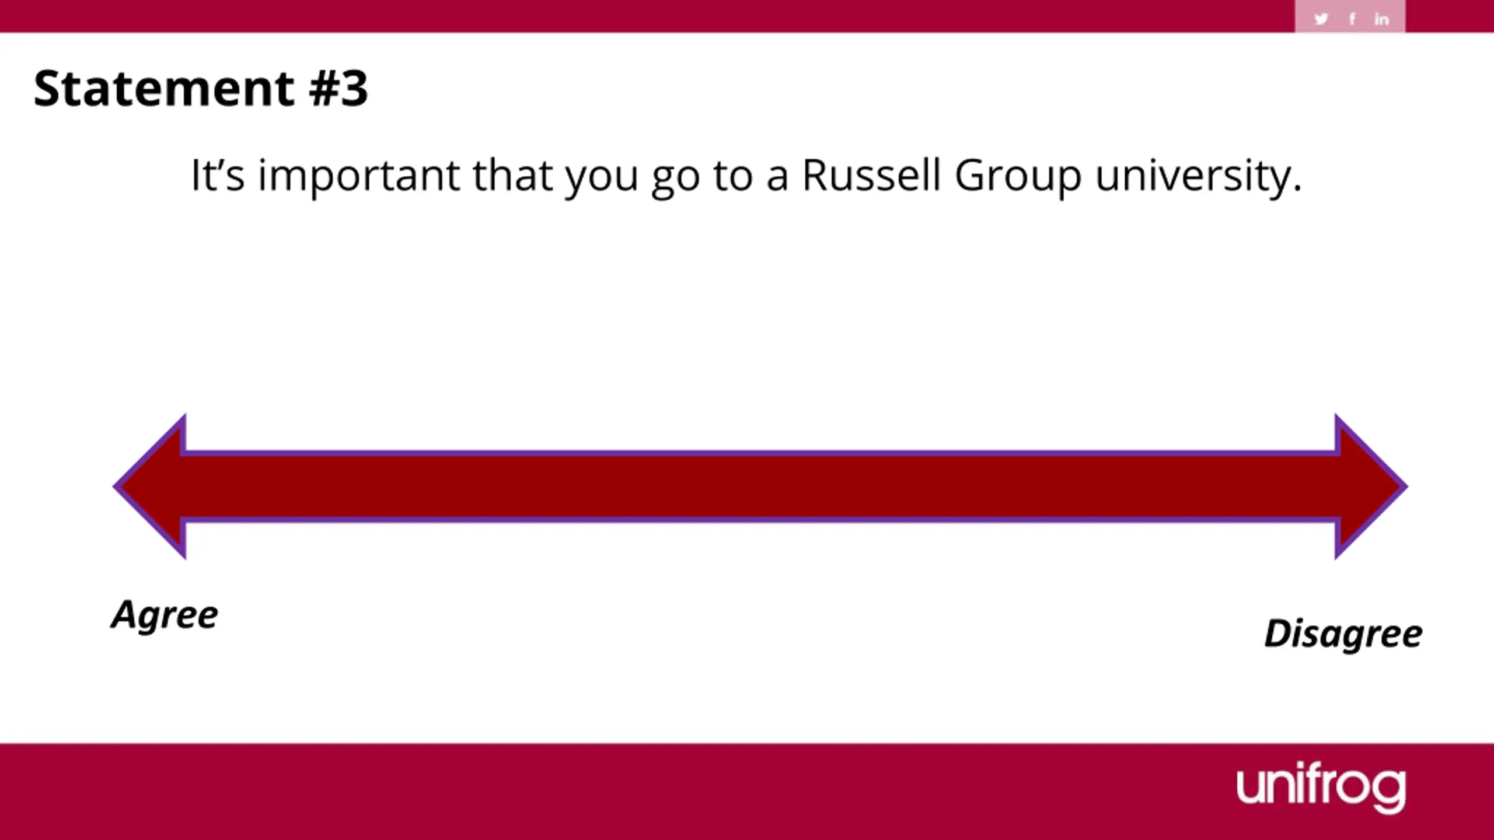
Task: Click the word It's starting the statement
Action: 218,175
